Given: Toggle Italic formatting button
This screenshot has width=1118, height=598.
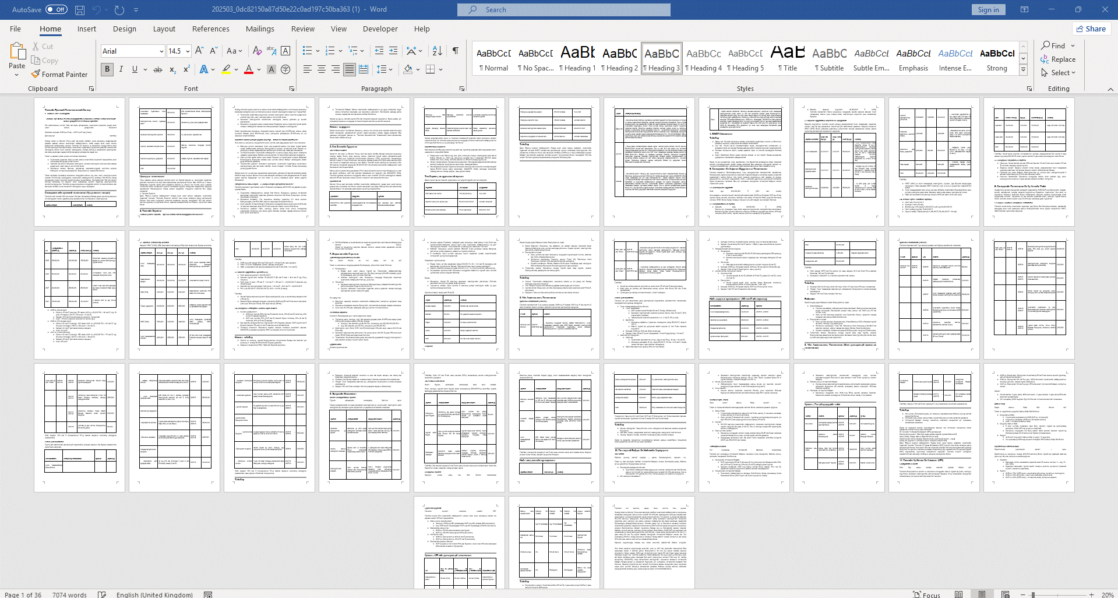Looking at the screenshot, I should click(121, 69).
